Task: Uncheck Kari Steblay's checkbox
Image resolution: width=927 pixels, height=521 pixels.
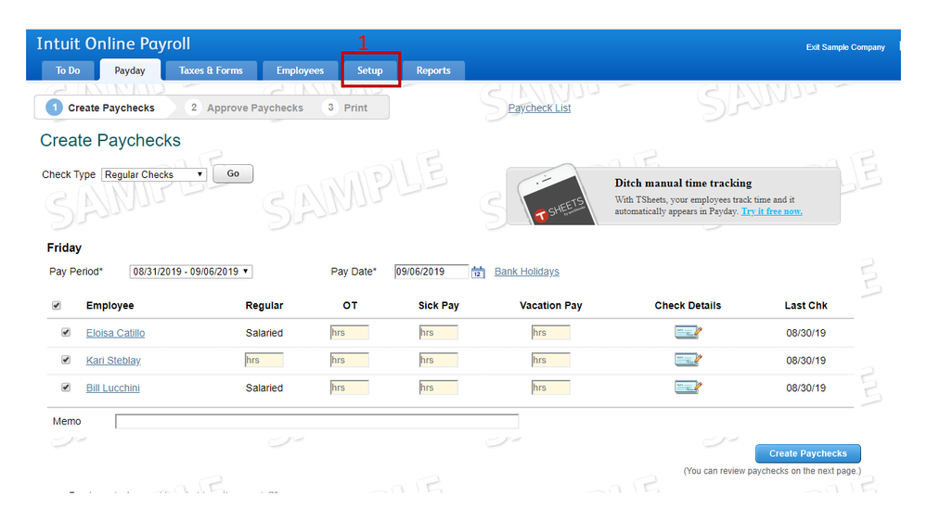Action: click(66, 360)
